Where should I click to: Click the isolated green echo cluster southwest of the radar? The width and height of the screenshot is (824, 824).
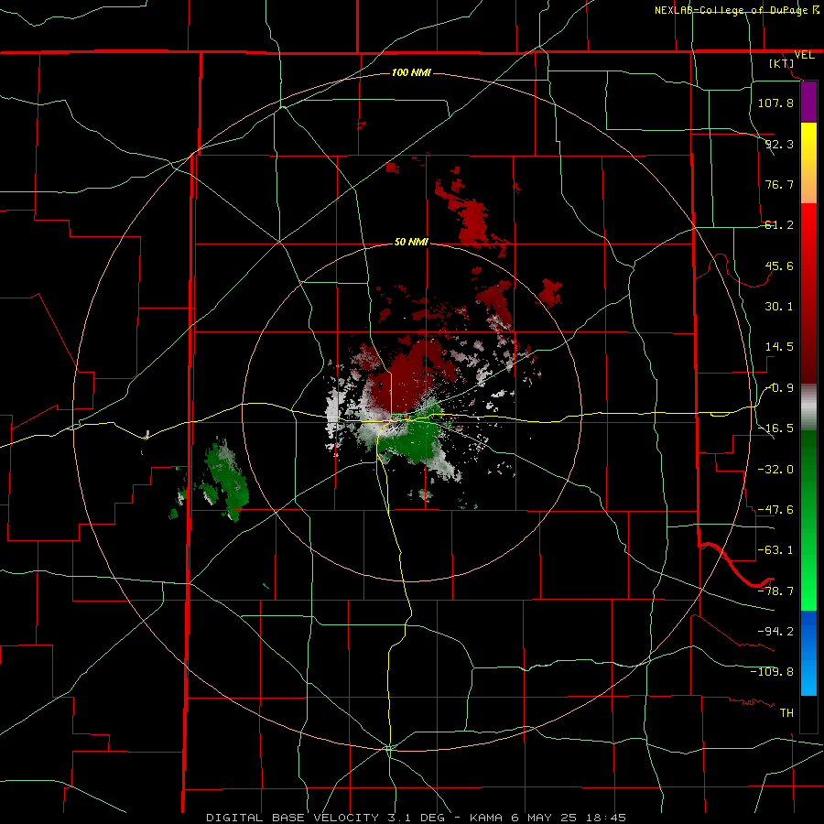pyautogui.click(x=226, y=481)
